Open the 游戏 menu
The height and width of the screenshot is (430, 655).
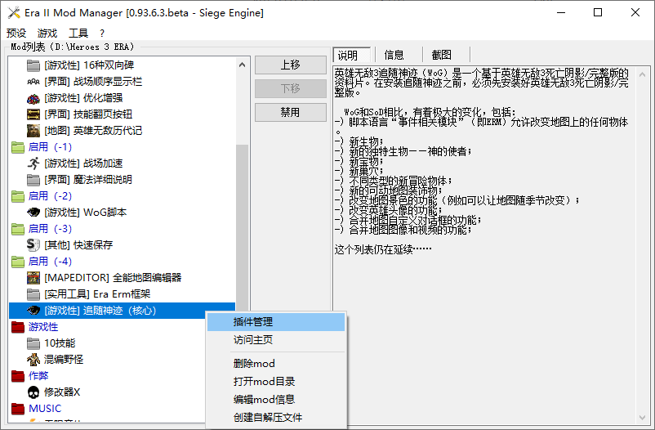click(x=47, y=33)
